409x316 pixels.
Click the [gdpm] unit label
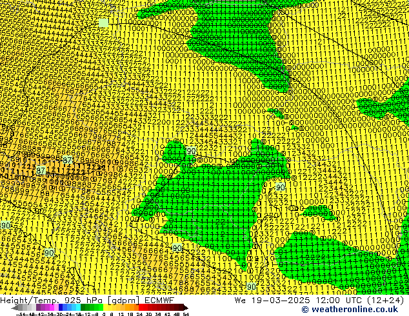point(125,301)
